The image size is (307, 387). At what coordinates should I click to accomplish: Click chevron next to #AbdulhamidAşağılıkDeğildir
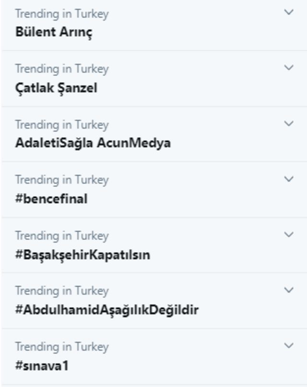(x=289, y=290)
